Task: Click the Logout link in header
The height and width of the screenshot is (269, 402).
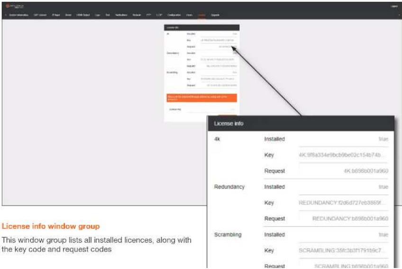Action: click(394, 6)
